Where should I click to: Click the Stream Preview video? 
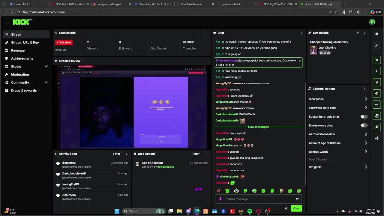click(x=131, y=106)
